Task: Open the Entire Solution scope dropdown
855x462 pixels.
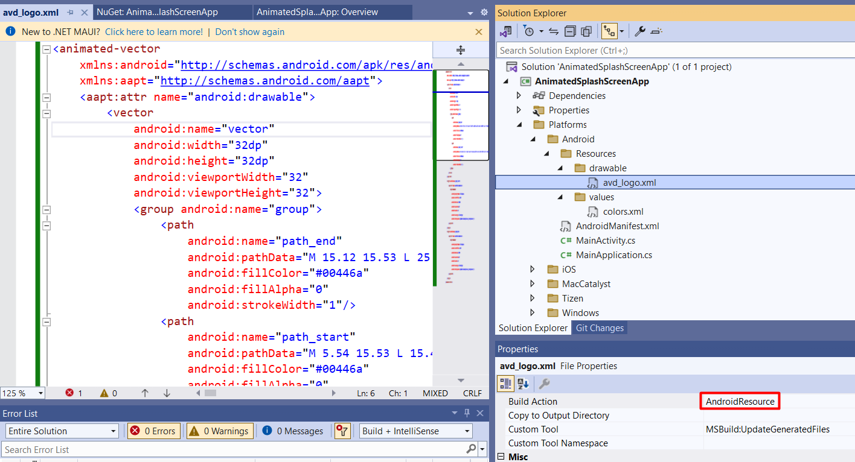Action: 62,431
